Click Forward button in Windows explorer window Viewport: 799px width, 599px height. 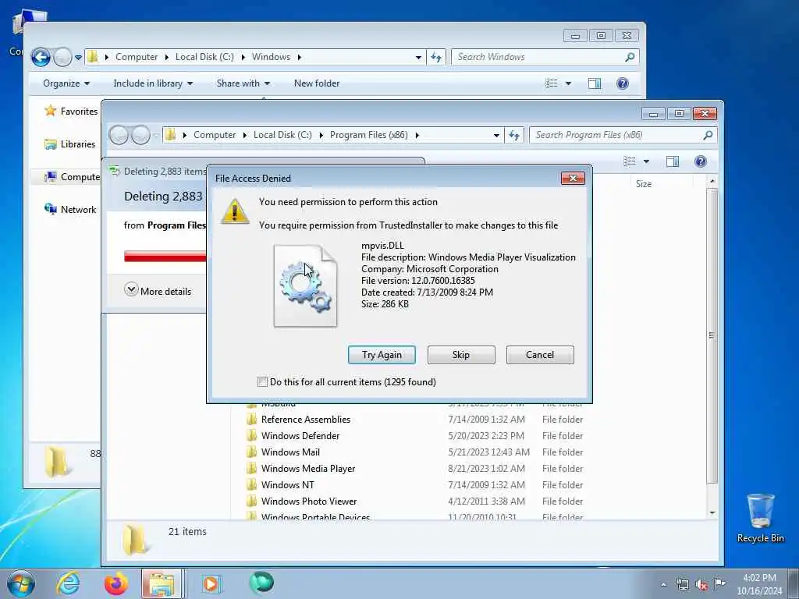[x=62, y=57]
